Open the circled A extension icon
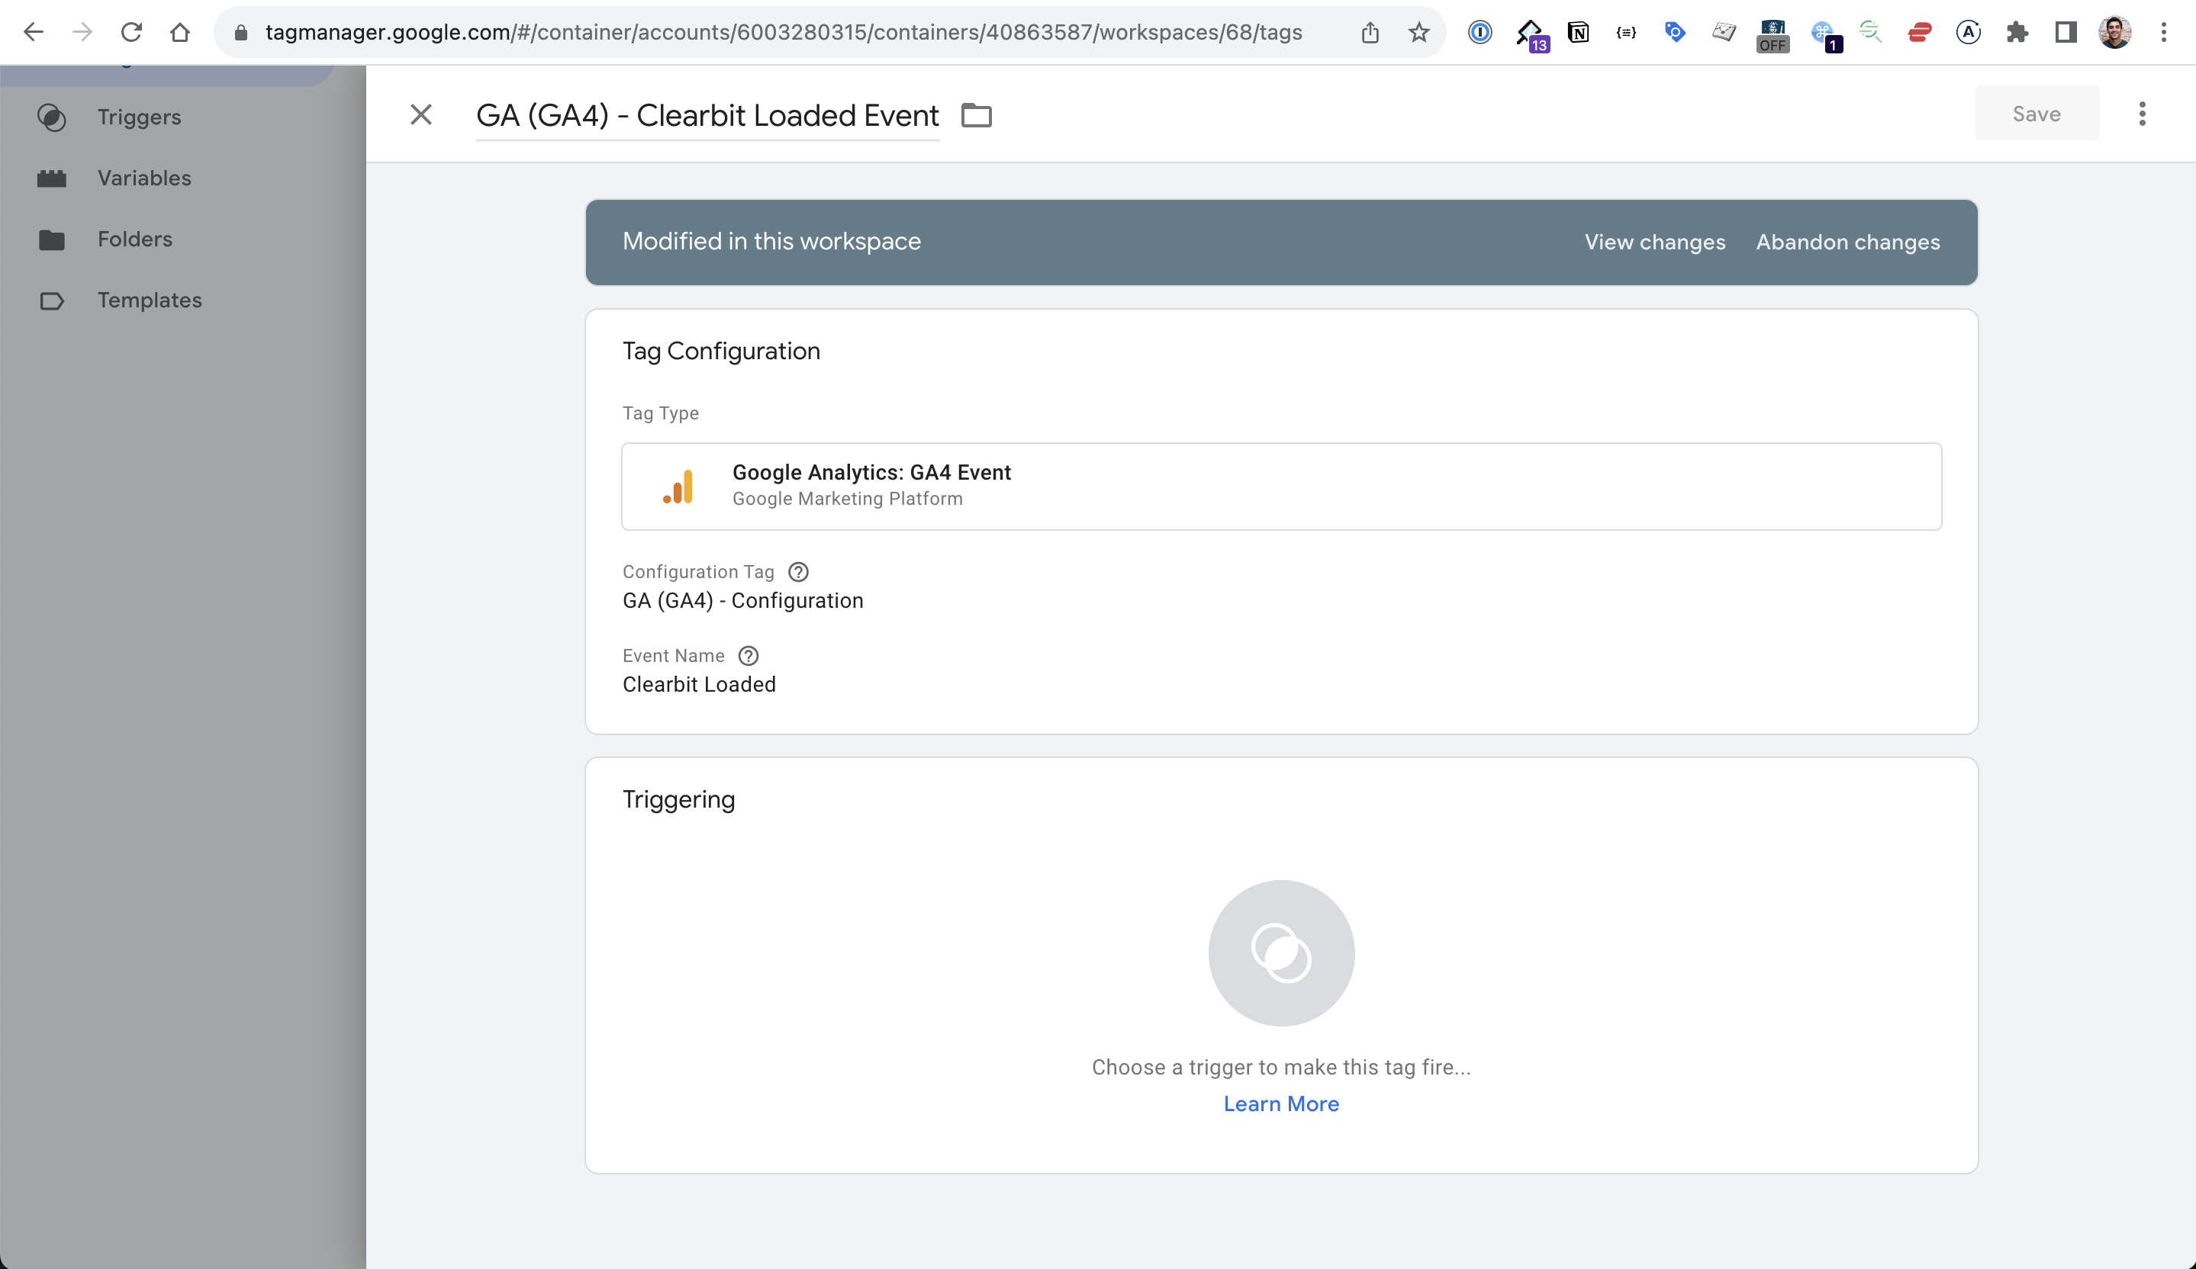The height and width of the screenshot is (1269, 2196). 1968,32
